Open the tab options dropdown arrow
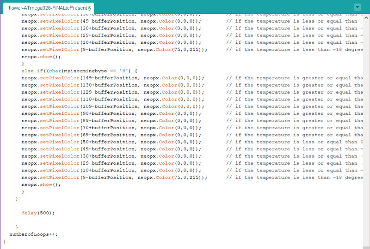The image size is (370, 249). pyautogui.click(x=358, y=7)
